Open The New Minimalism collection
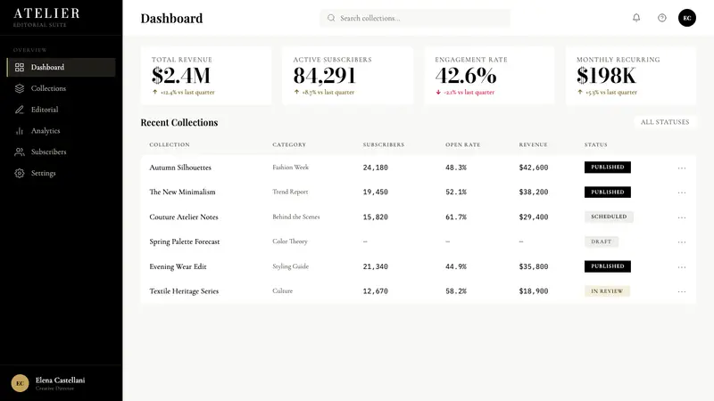The width and height of the screenshot is (714, 401). tap(182, 192)
